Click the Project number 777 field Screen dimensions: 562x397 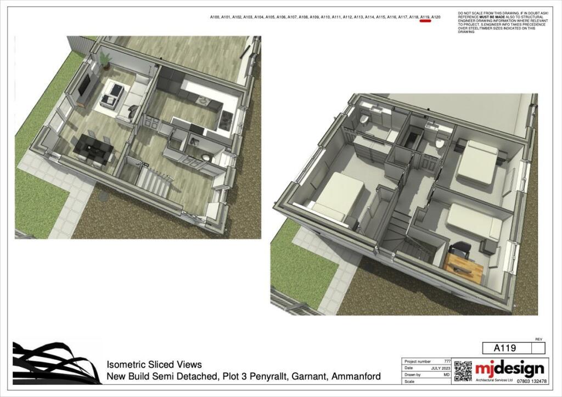pos(427,362)
